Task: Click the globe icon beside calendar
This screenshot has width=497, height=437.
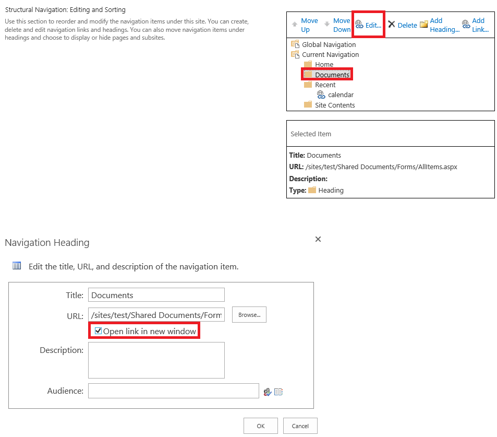Action: (321, 95)
